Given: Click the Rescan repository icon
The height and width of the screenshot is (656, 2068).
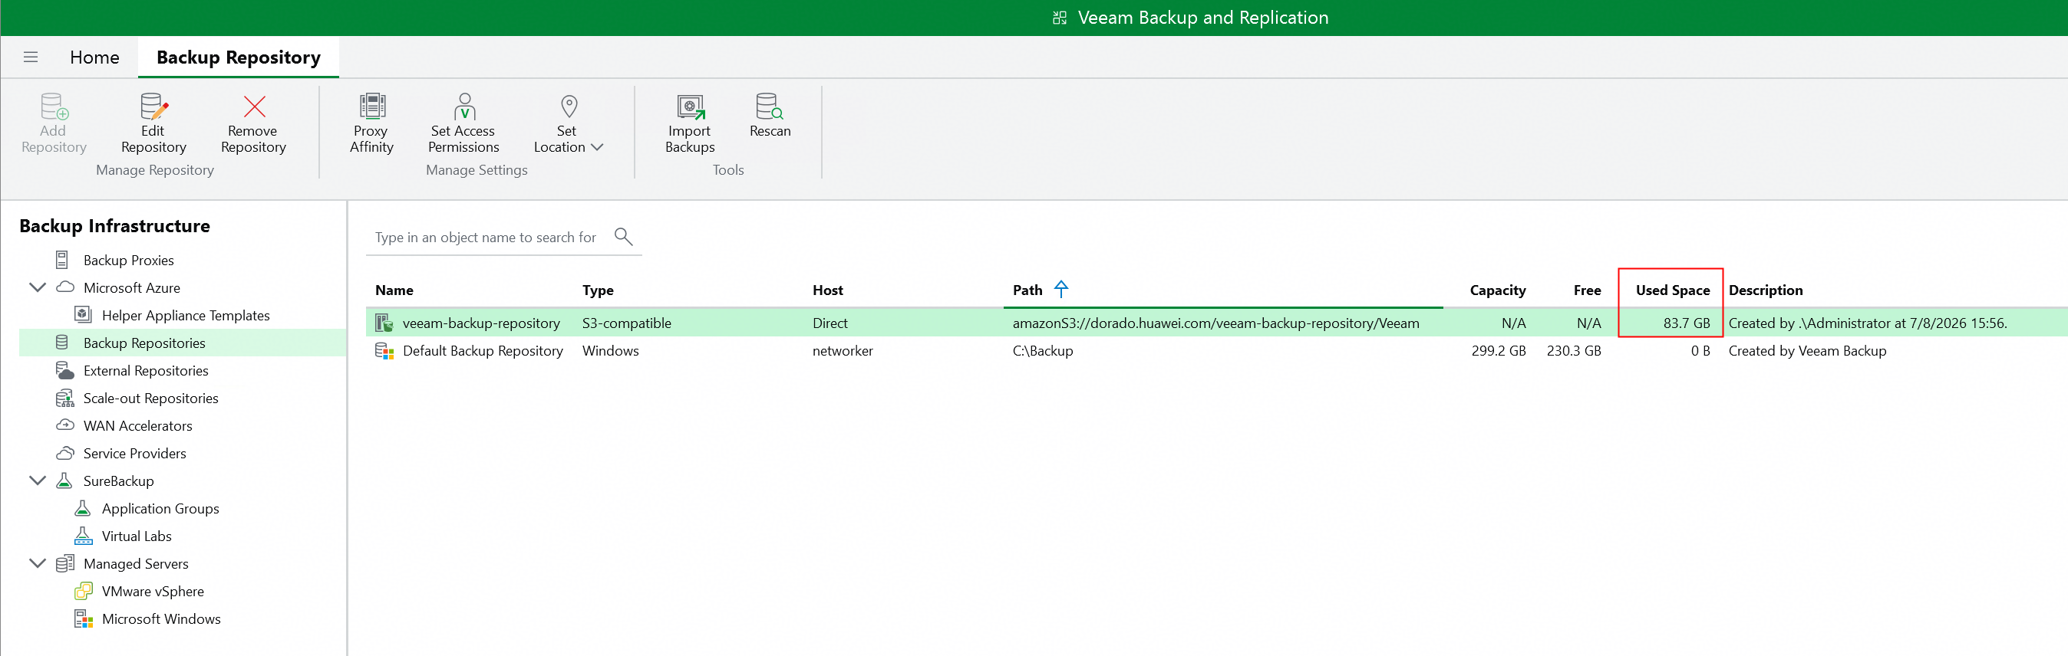Looking at the screenshot, I should [769, 106].
